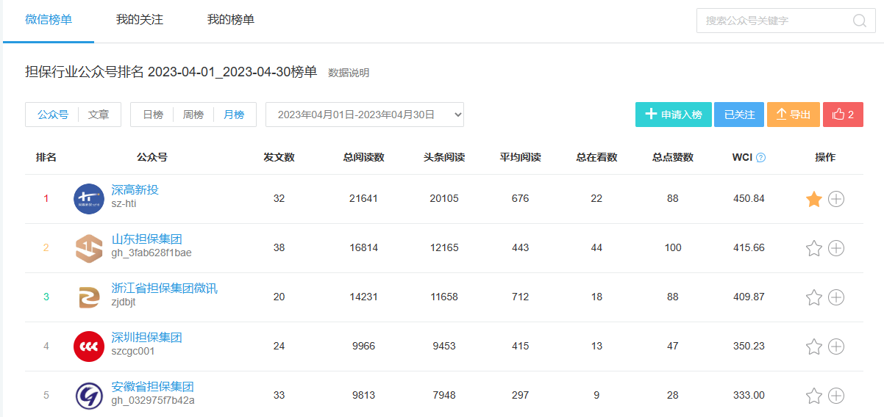Click the search magnifier icon
Viewport: 884px width, 417px height.
tap(859, 21)
